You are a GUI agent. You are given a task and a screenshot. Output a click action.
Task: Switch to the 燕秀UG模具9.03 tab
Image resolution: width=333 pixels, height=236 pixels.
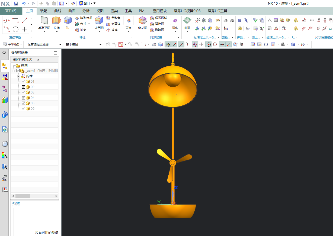point(187,11)
